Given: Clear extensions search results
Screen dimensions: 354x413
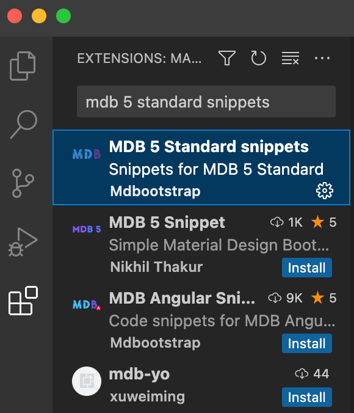Looking at the screenshot, I should [291, 58].
